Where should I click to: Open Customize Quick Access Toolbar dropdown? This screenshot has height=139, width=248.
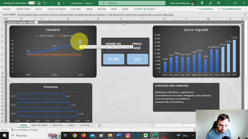coord(64,3)
